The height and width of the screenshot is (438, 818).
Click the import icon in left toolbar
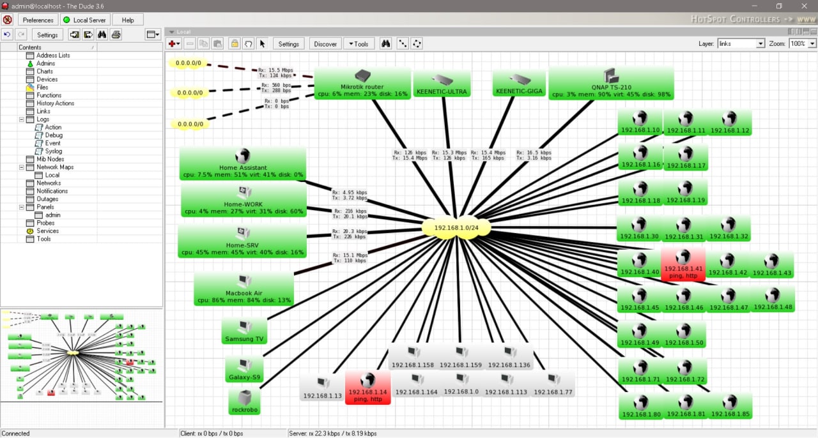coord(74,34)
